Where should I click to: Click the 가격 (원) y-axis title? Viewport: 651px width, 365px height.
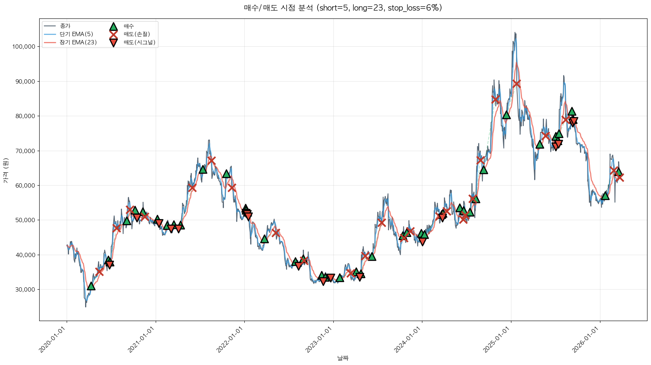pyautogui.click(x=5, y=170)
